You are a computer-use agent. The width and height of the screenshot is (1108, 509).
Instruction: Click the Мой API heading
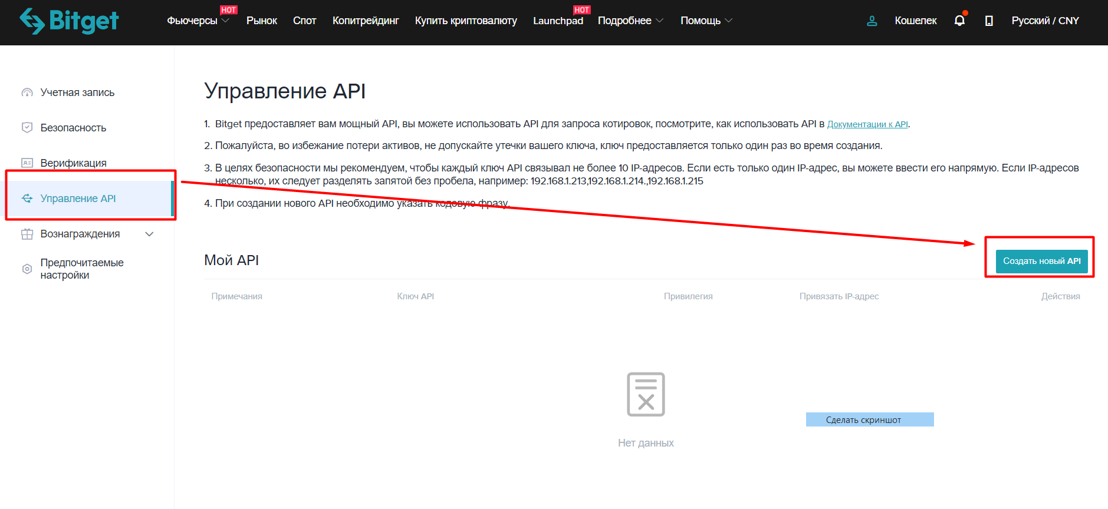[x=231, y=260]
